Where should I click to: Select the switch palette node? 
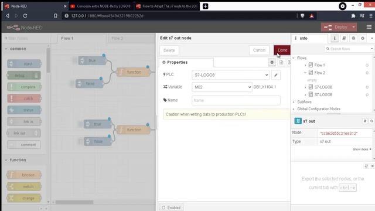[x=24, y=186]
